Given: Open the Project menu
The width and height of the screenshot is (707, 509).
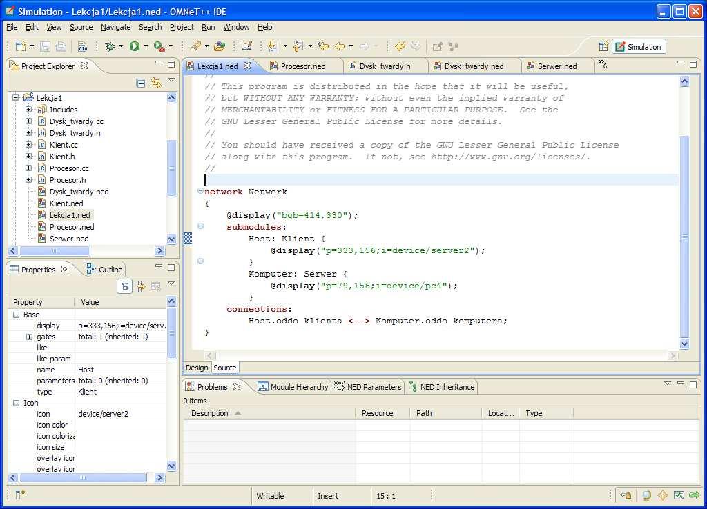Looking at the screenshot, I should (x=182, y=27).
